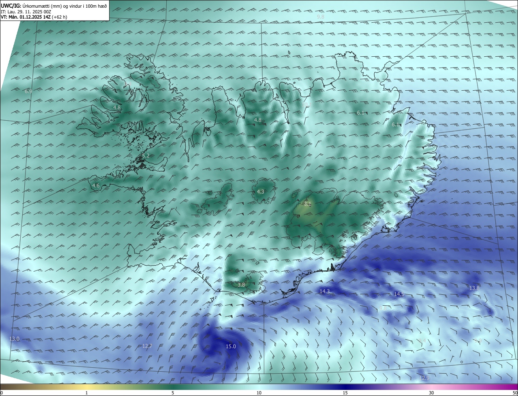Click the 9.8 value next to 14.5
Image resolution: width=518 pixels, height=396 pixels.
pyautogui.click(x=383, y=308)
